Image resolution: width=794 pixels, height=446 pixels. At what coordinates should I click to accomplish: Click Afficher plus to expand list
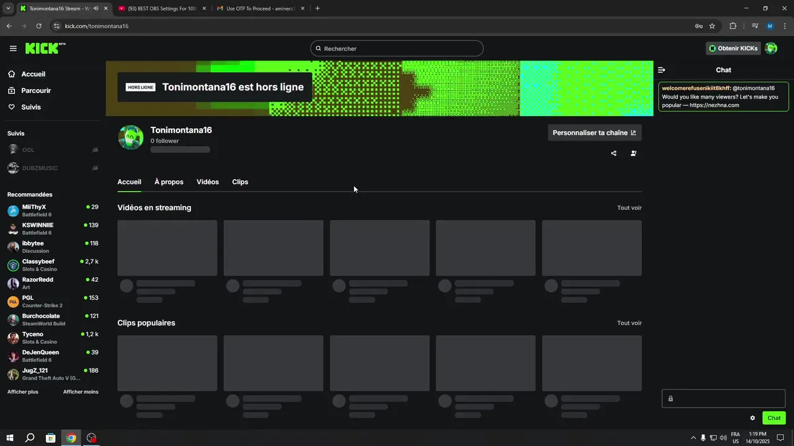click(23, 392)
